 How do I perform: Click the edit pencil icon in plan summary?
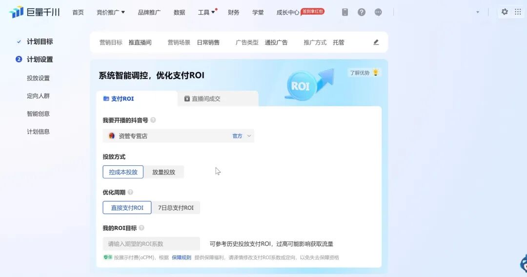[376, 42]
